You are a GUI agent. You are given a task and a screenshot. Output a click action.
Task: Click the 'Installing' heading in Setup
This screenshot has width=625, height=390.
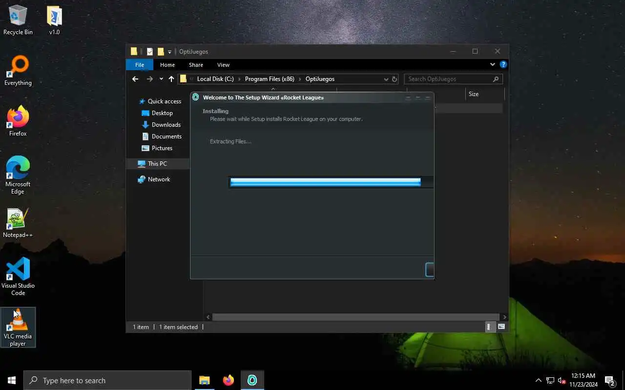tap(215, 111)
